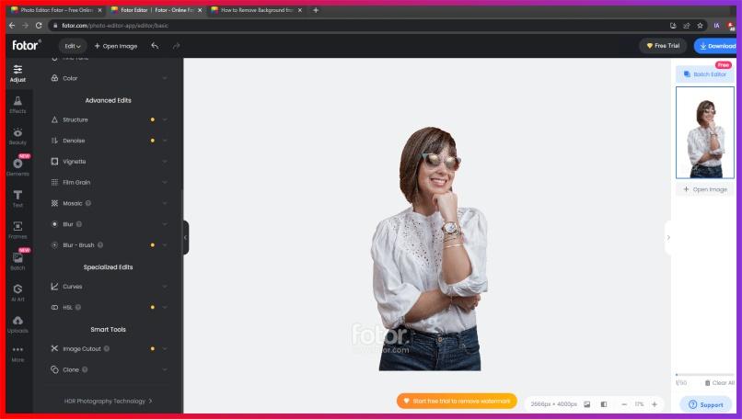This screenshot has width=742, height=419.
Task: Open the Edit dropdown menu
Action: tap(73, 46)
